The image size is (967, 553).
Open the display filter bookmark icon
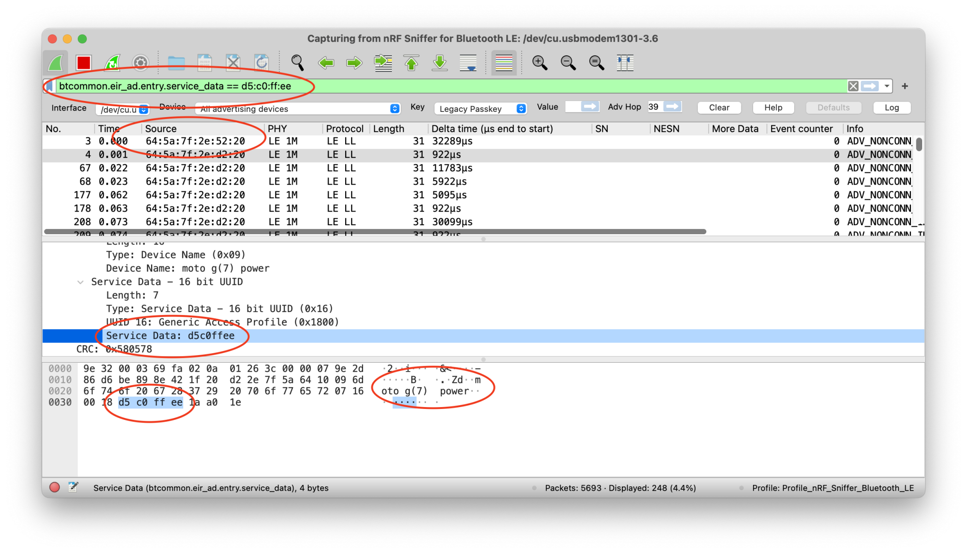(50, 86)
